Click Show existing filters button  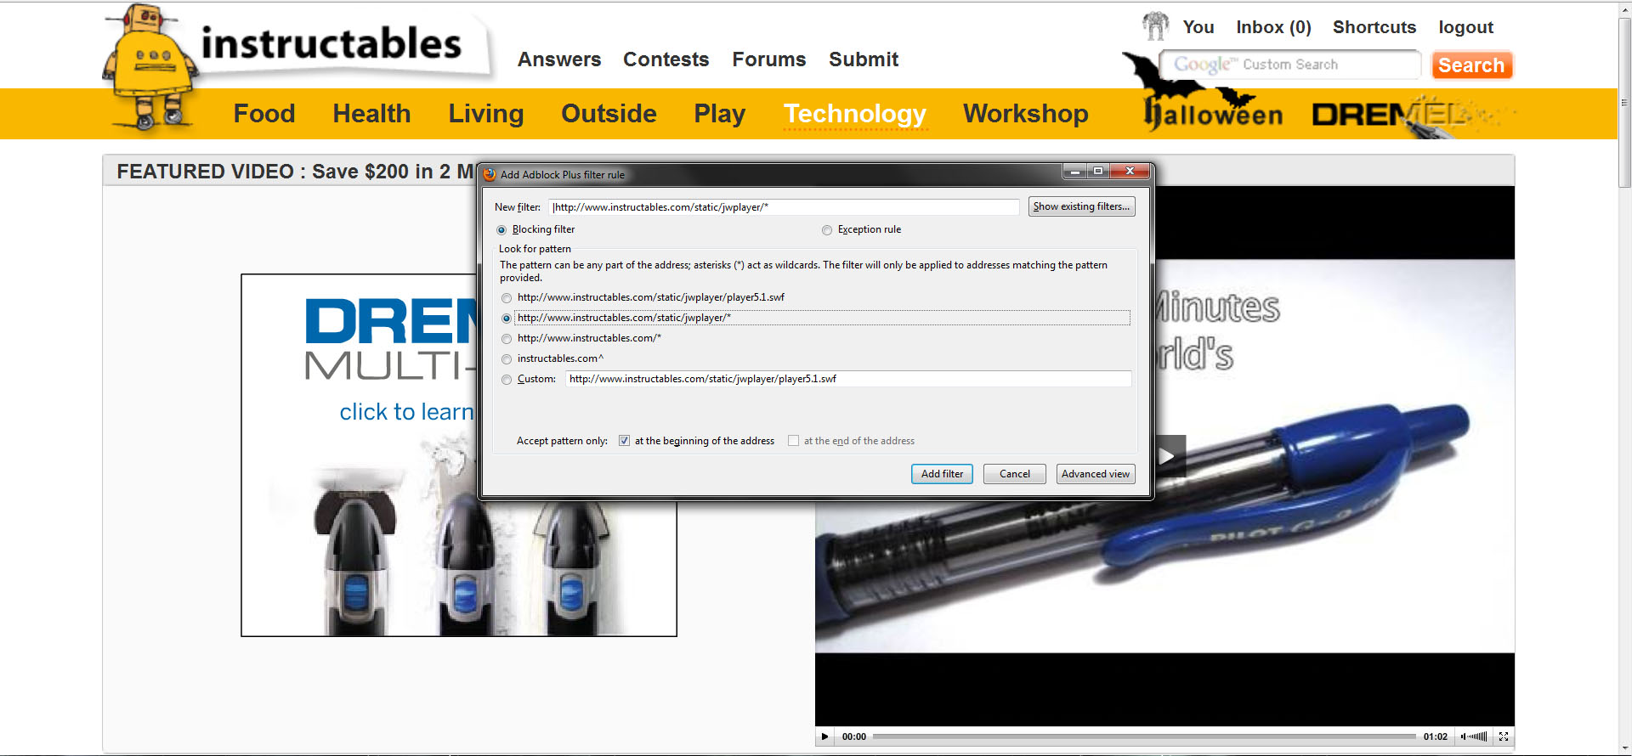pos(1081,206)
